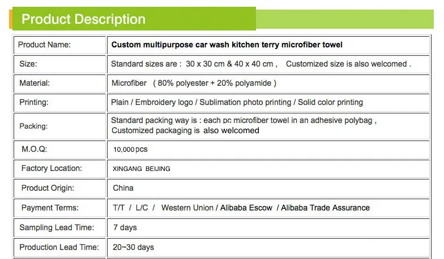Click the 80% polyester microfiber text
This screenshot has height=259, width=444.
click(x=194, y=83)
